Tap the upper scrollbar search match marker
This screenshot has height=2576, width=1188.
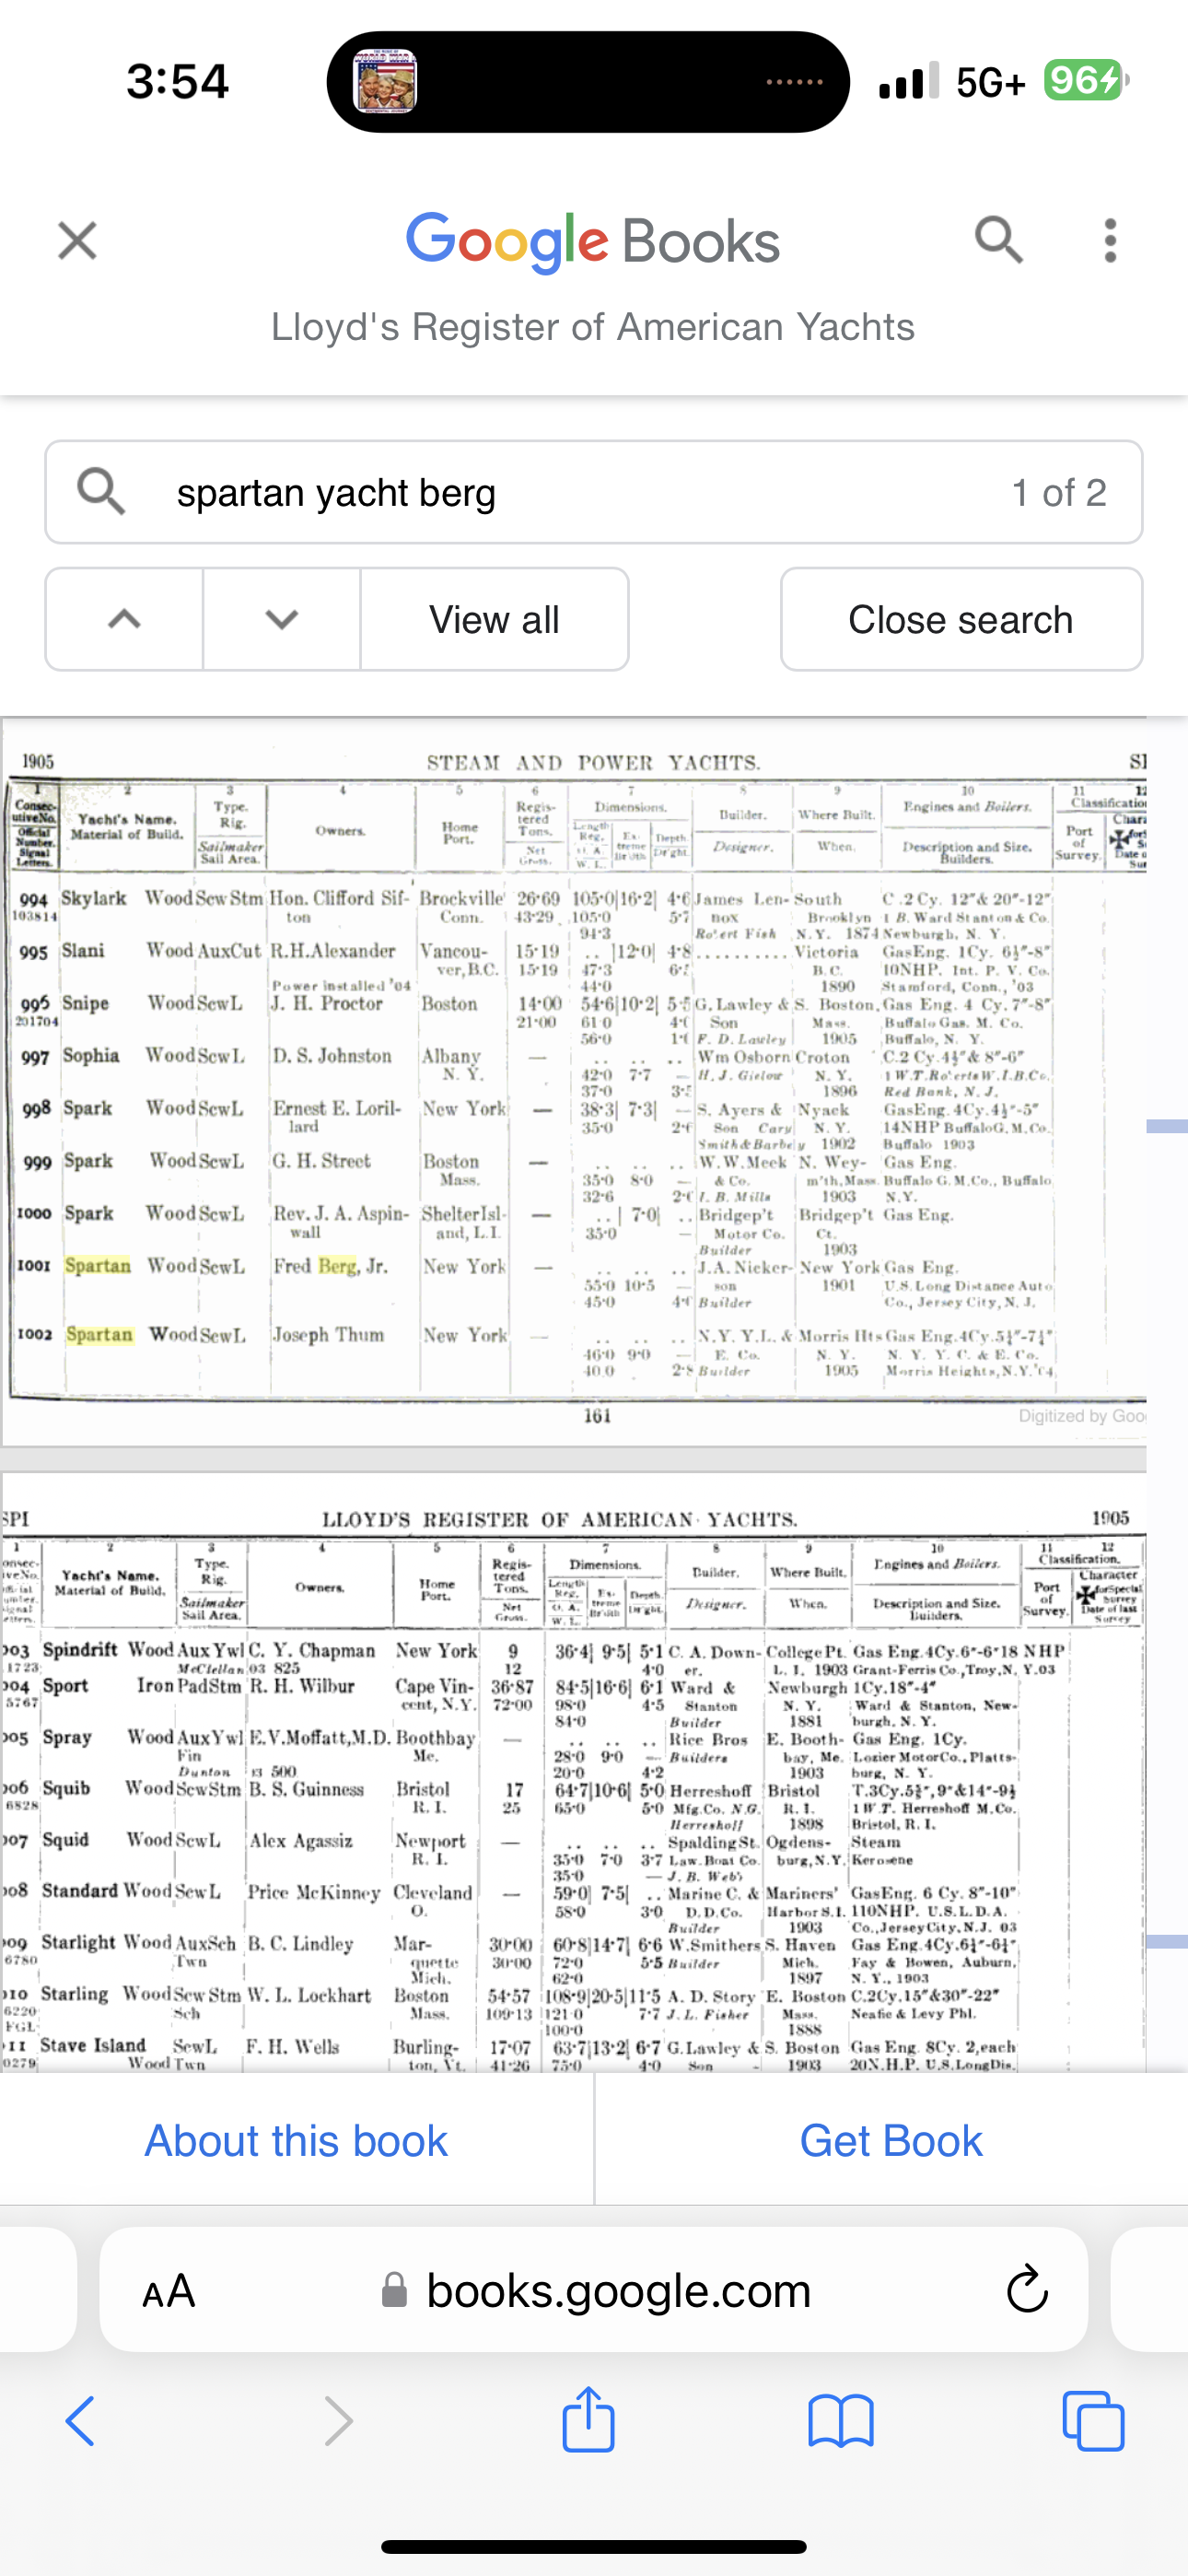(x=1167, y=1127)
